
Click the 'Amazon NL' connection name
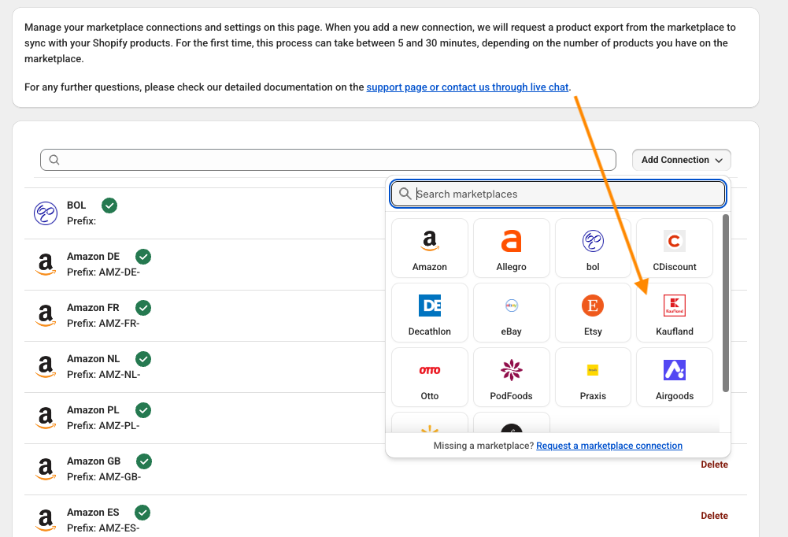tap(94, 359)
